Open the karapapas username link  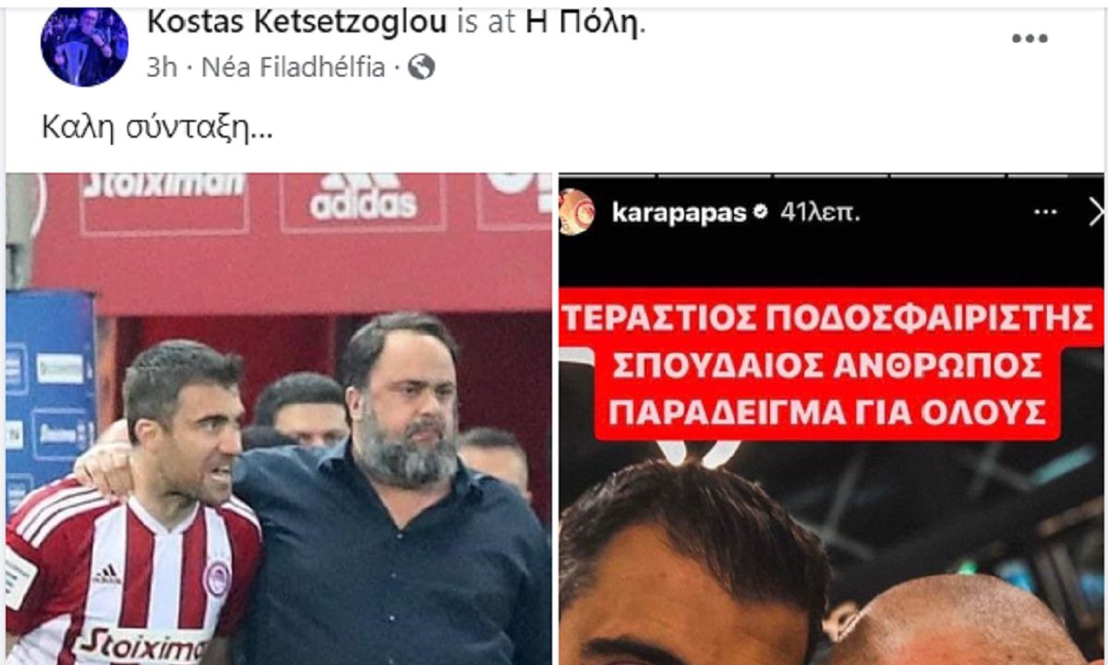(x=679, y=213)
